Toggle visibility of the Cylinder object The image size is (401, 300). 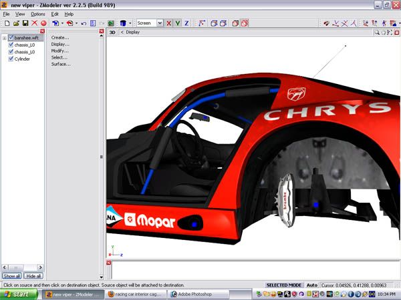(x=11, y=59)
